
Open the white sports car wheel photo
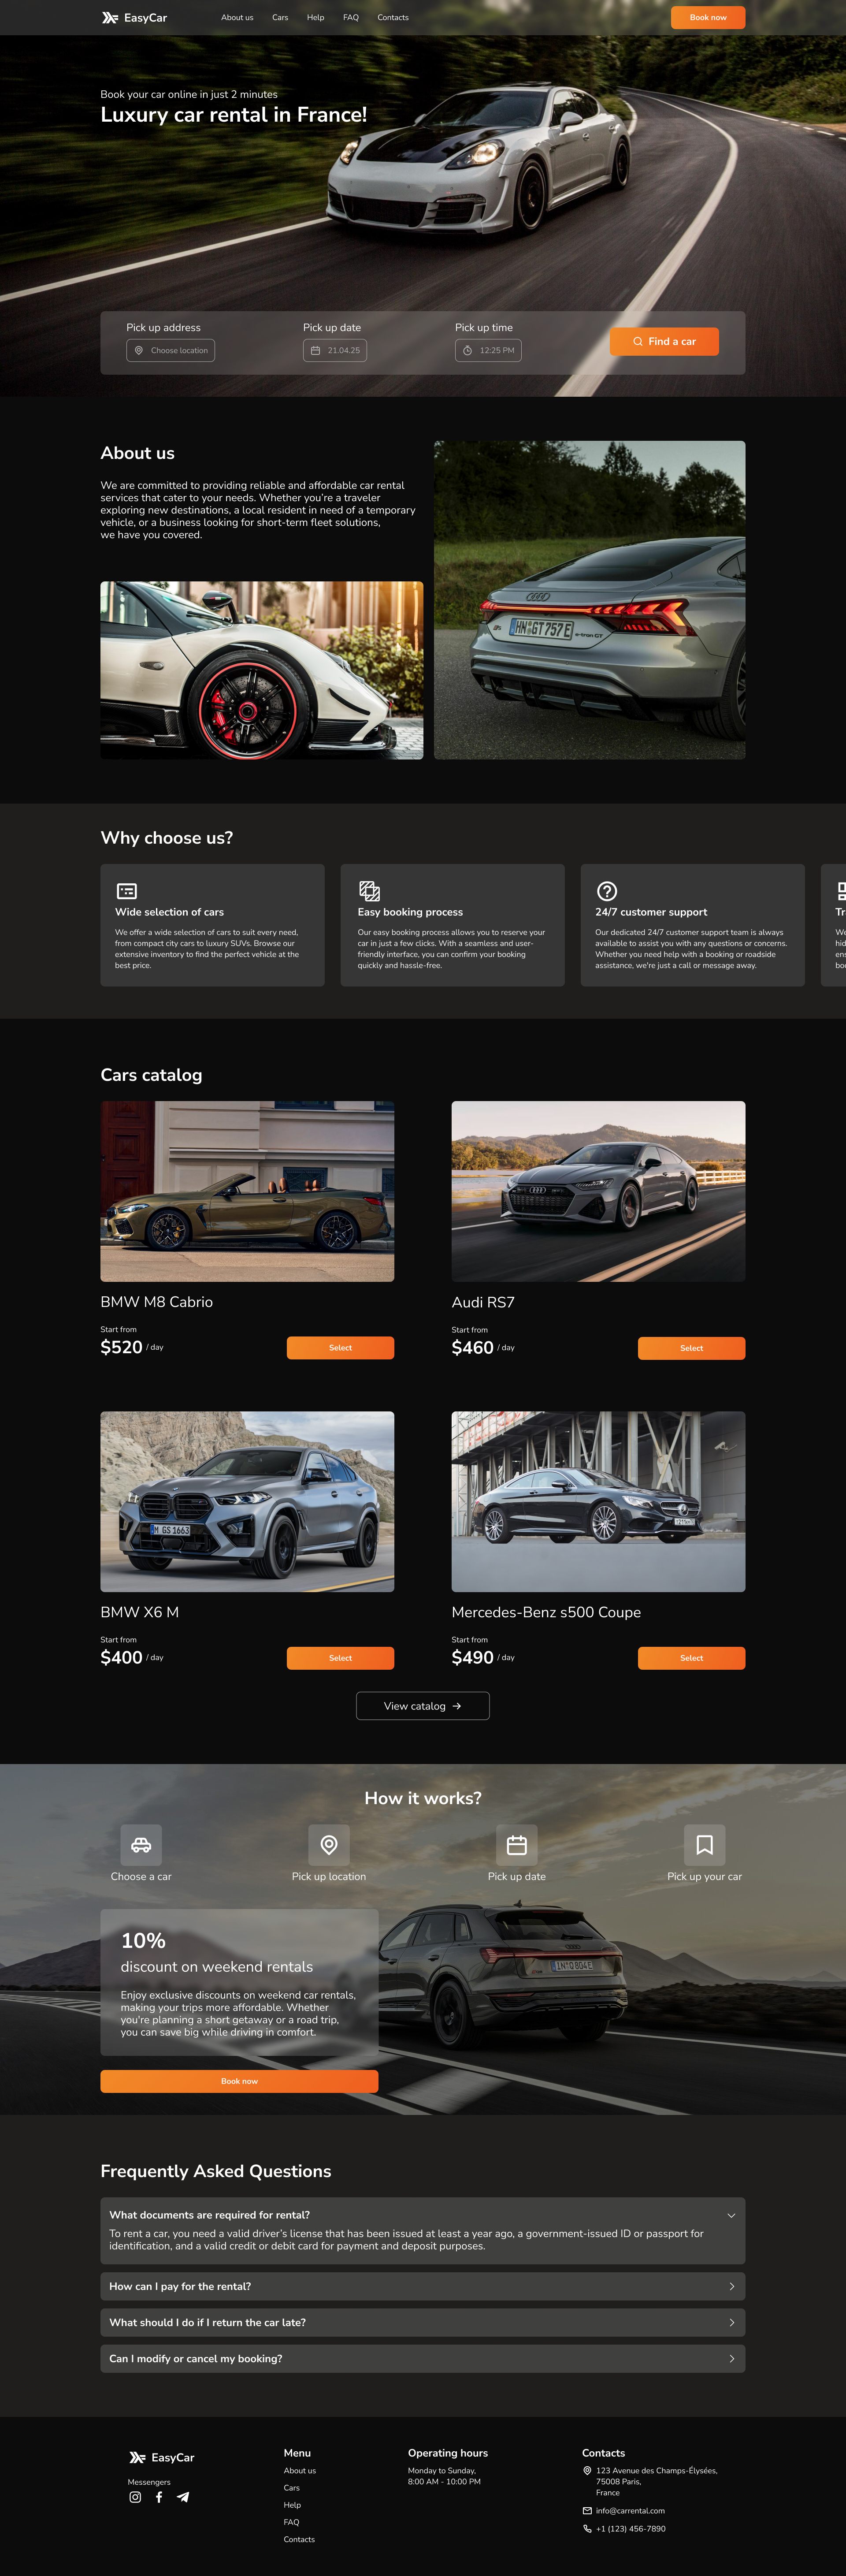tap(262, 670)
